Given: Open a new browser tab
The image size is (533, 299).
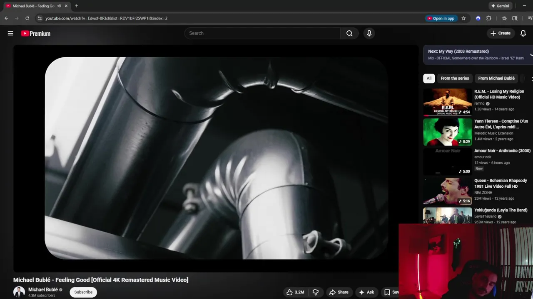Looking at the screenshot, I should pos(77,6).
